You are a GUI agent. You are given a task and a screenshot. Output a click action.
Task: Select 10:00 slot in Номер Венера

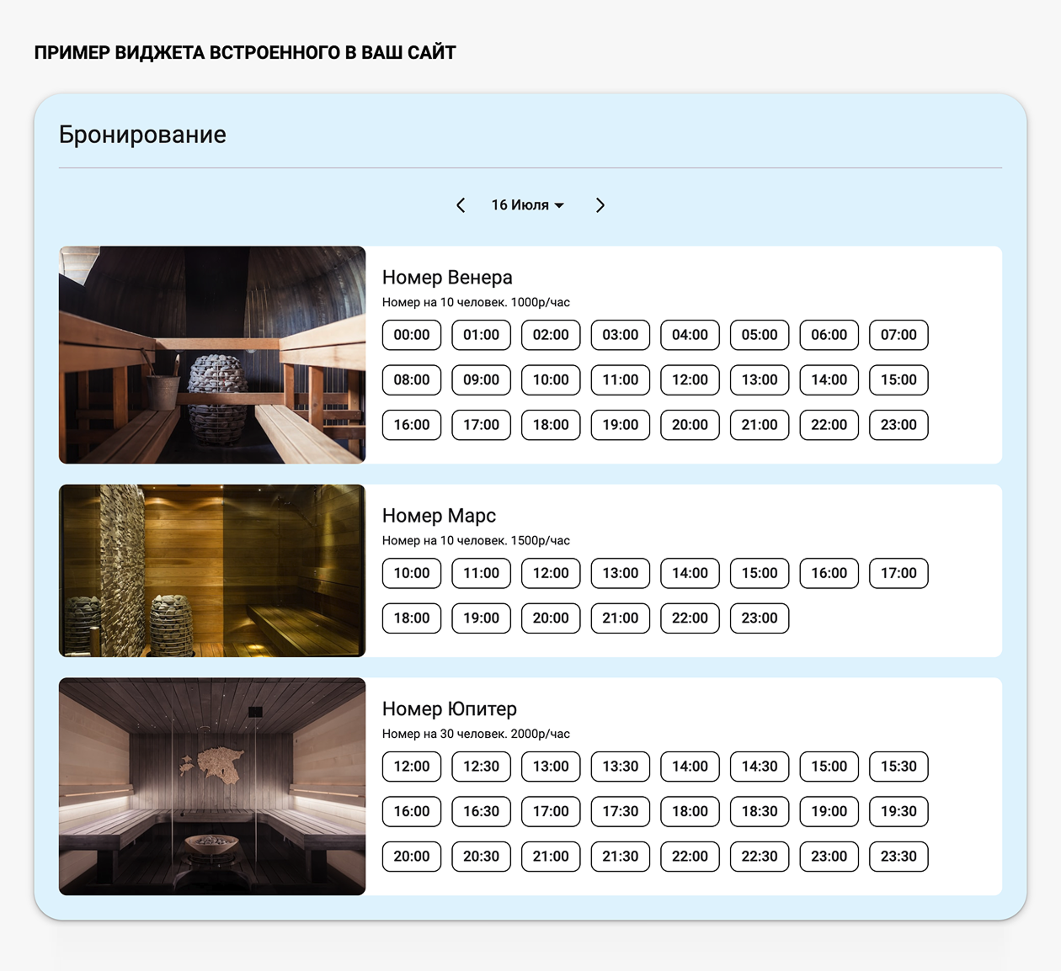[551, 379]
